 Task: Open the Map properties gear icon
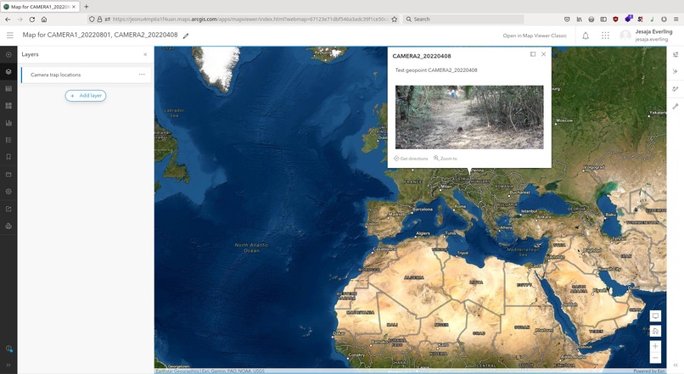pyautogui.click(x=8, y=192)
